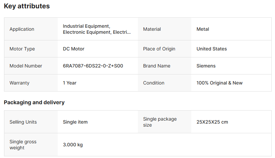Click the Motor Type label
This screenshot has height=158, width=275.
click(x=22, y=49)
